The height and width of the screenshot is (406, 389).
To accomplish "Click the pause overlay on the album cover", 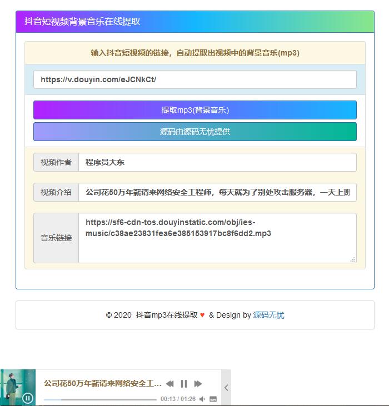I will pyautogui.click(x=28, y=398).
